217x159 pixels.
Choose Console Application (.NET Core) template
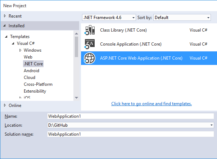coord(149,44)
